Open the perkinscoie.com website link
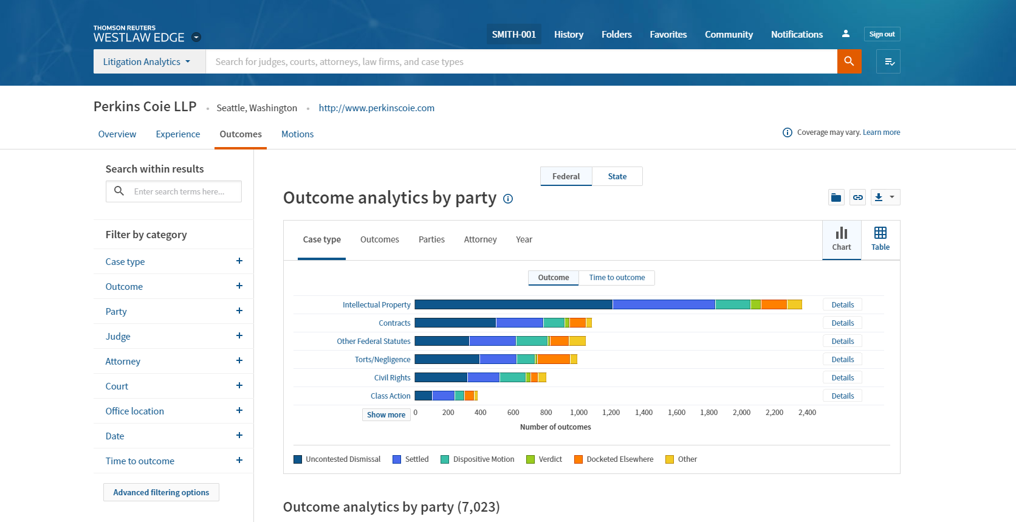Image resolution: width=1016 pixels, height=522 pixels. tap(376, 108)
